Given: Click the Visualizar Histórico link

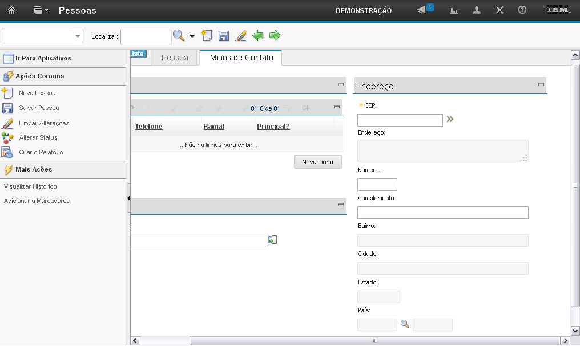Looking at the screenshot, I should (30, 186).
